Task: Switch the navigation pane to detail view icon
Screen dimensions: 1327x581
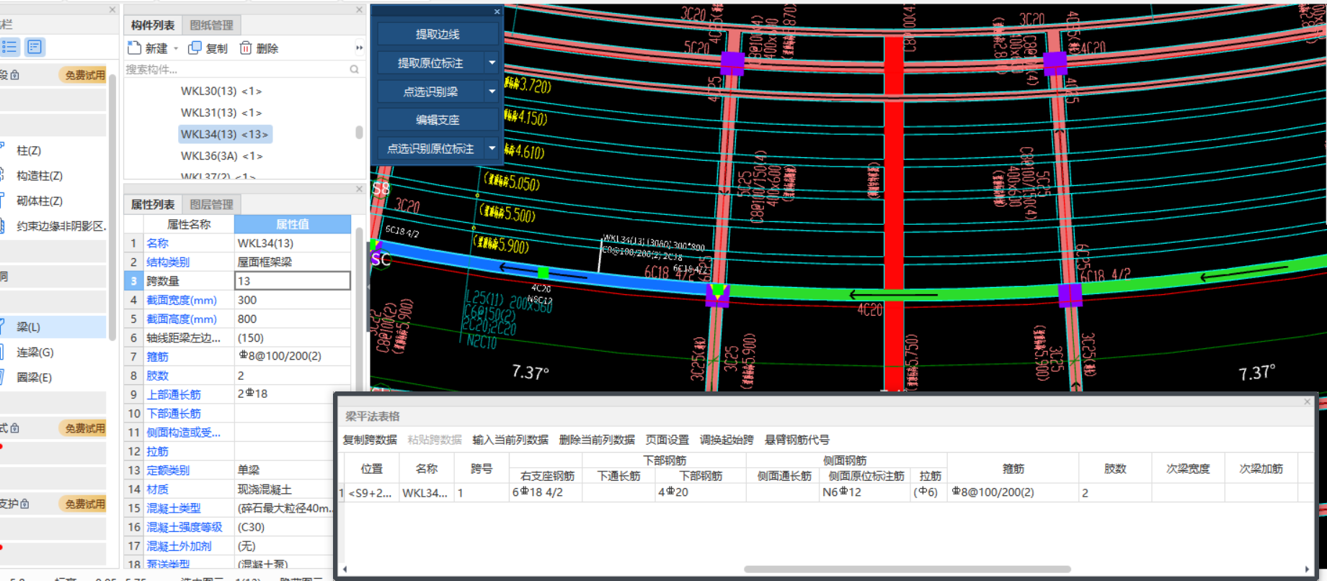Action: click(x=35, y=47)
